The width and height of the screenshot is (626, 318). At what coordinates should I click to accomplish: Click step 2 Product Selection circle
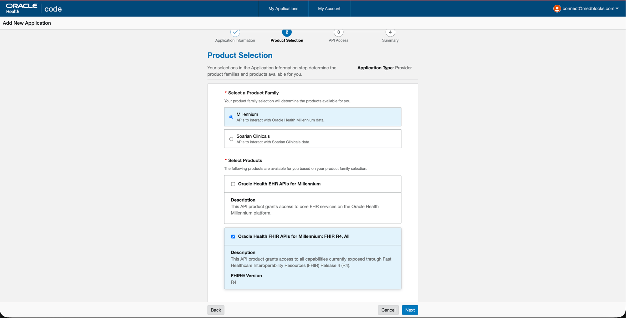pyautogui.click(x=287, y=32)
